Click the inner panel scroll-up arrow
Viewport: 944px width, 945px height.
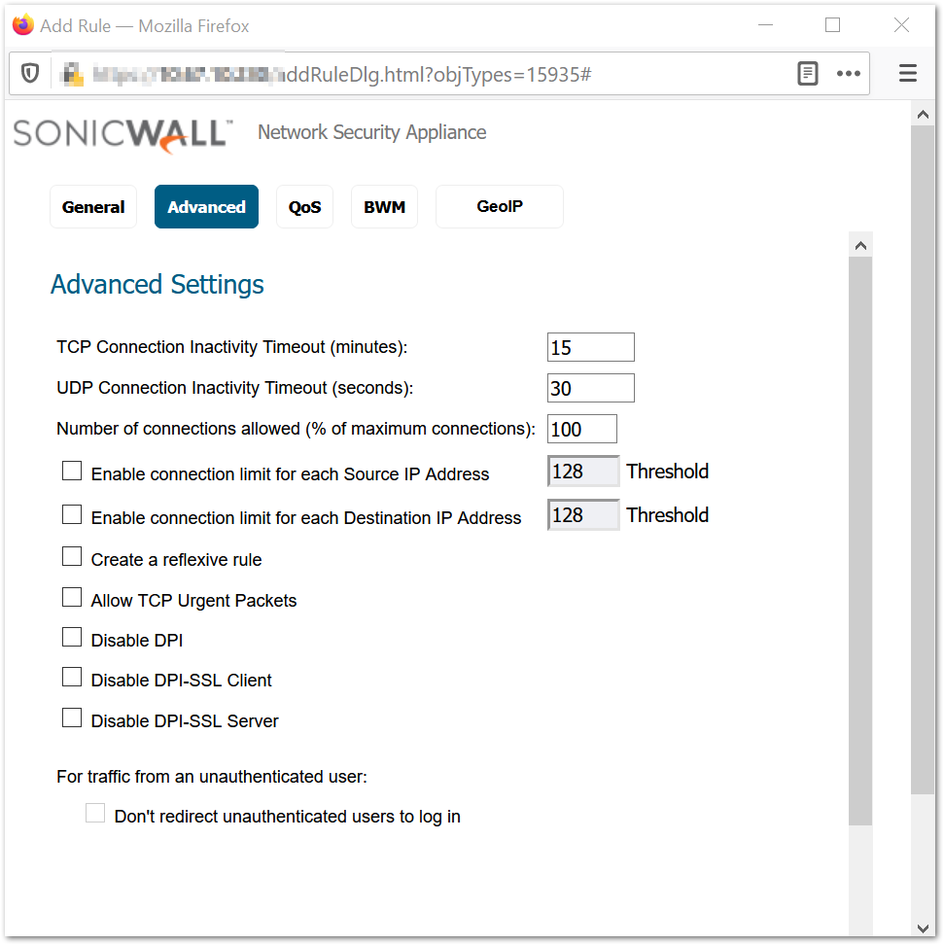tap(860, 245)
